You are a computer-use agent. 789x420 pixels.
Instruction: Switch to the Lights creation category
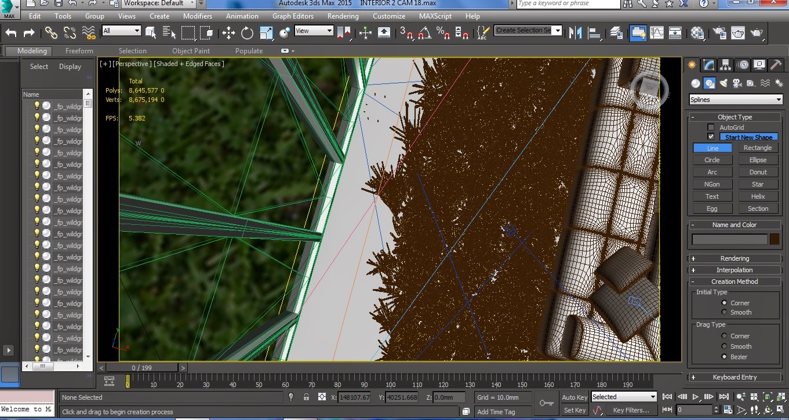tap(724, 83)
